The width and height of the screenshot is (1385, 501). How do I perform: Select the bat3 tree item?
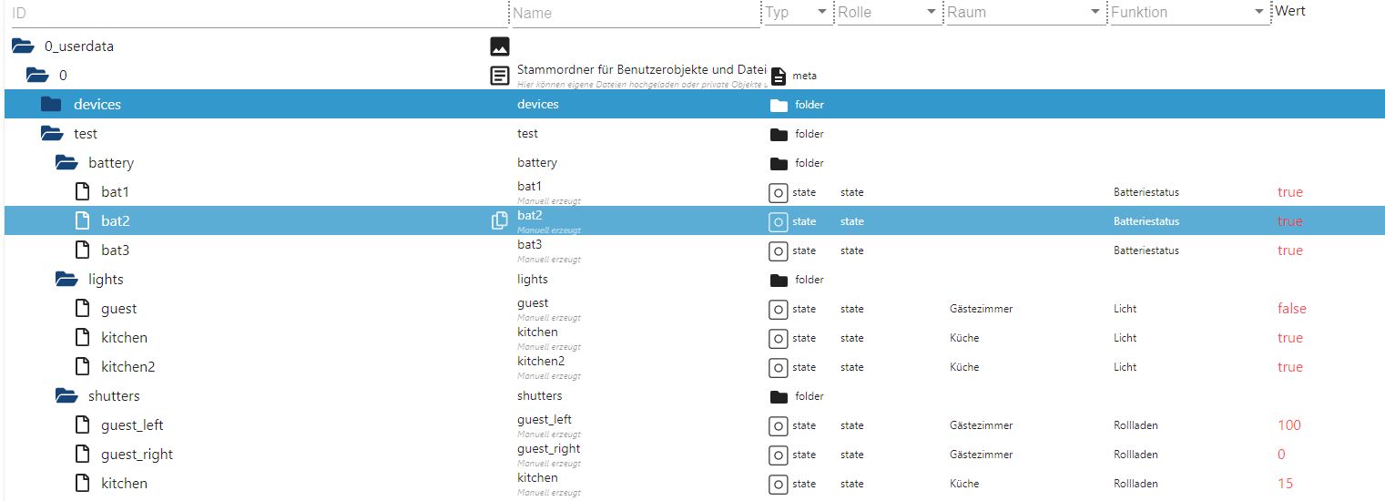click(x=116, y=250)
